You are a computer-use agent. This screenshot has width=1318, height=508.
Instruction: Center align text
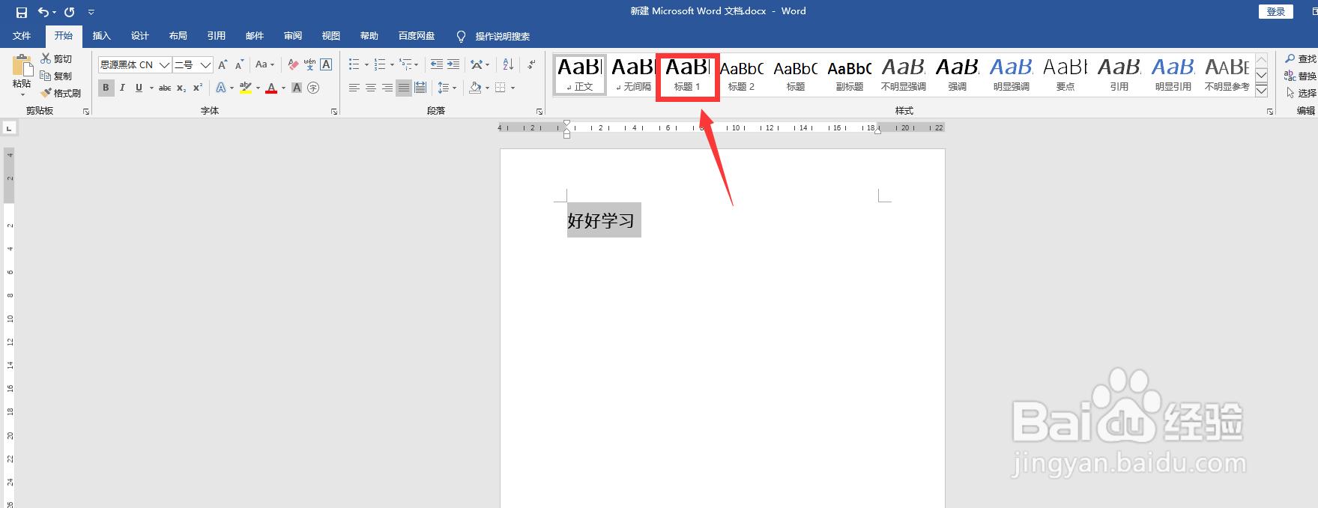(371, 88)
